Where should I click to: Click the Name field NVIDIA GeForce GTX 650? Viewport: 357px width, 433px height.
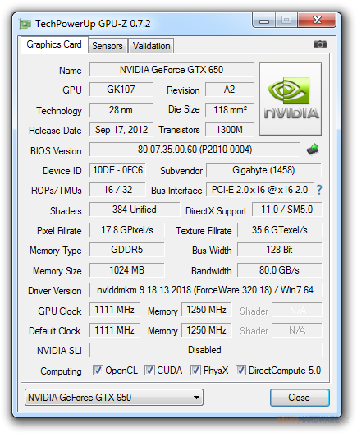click(172, 70)
